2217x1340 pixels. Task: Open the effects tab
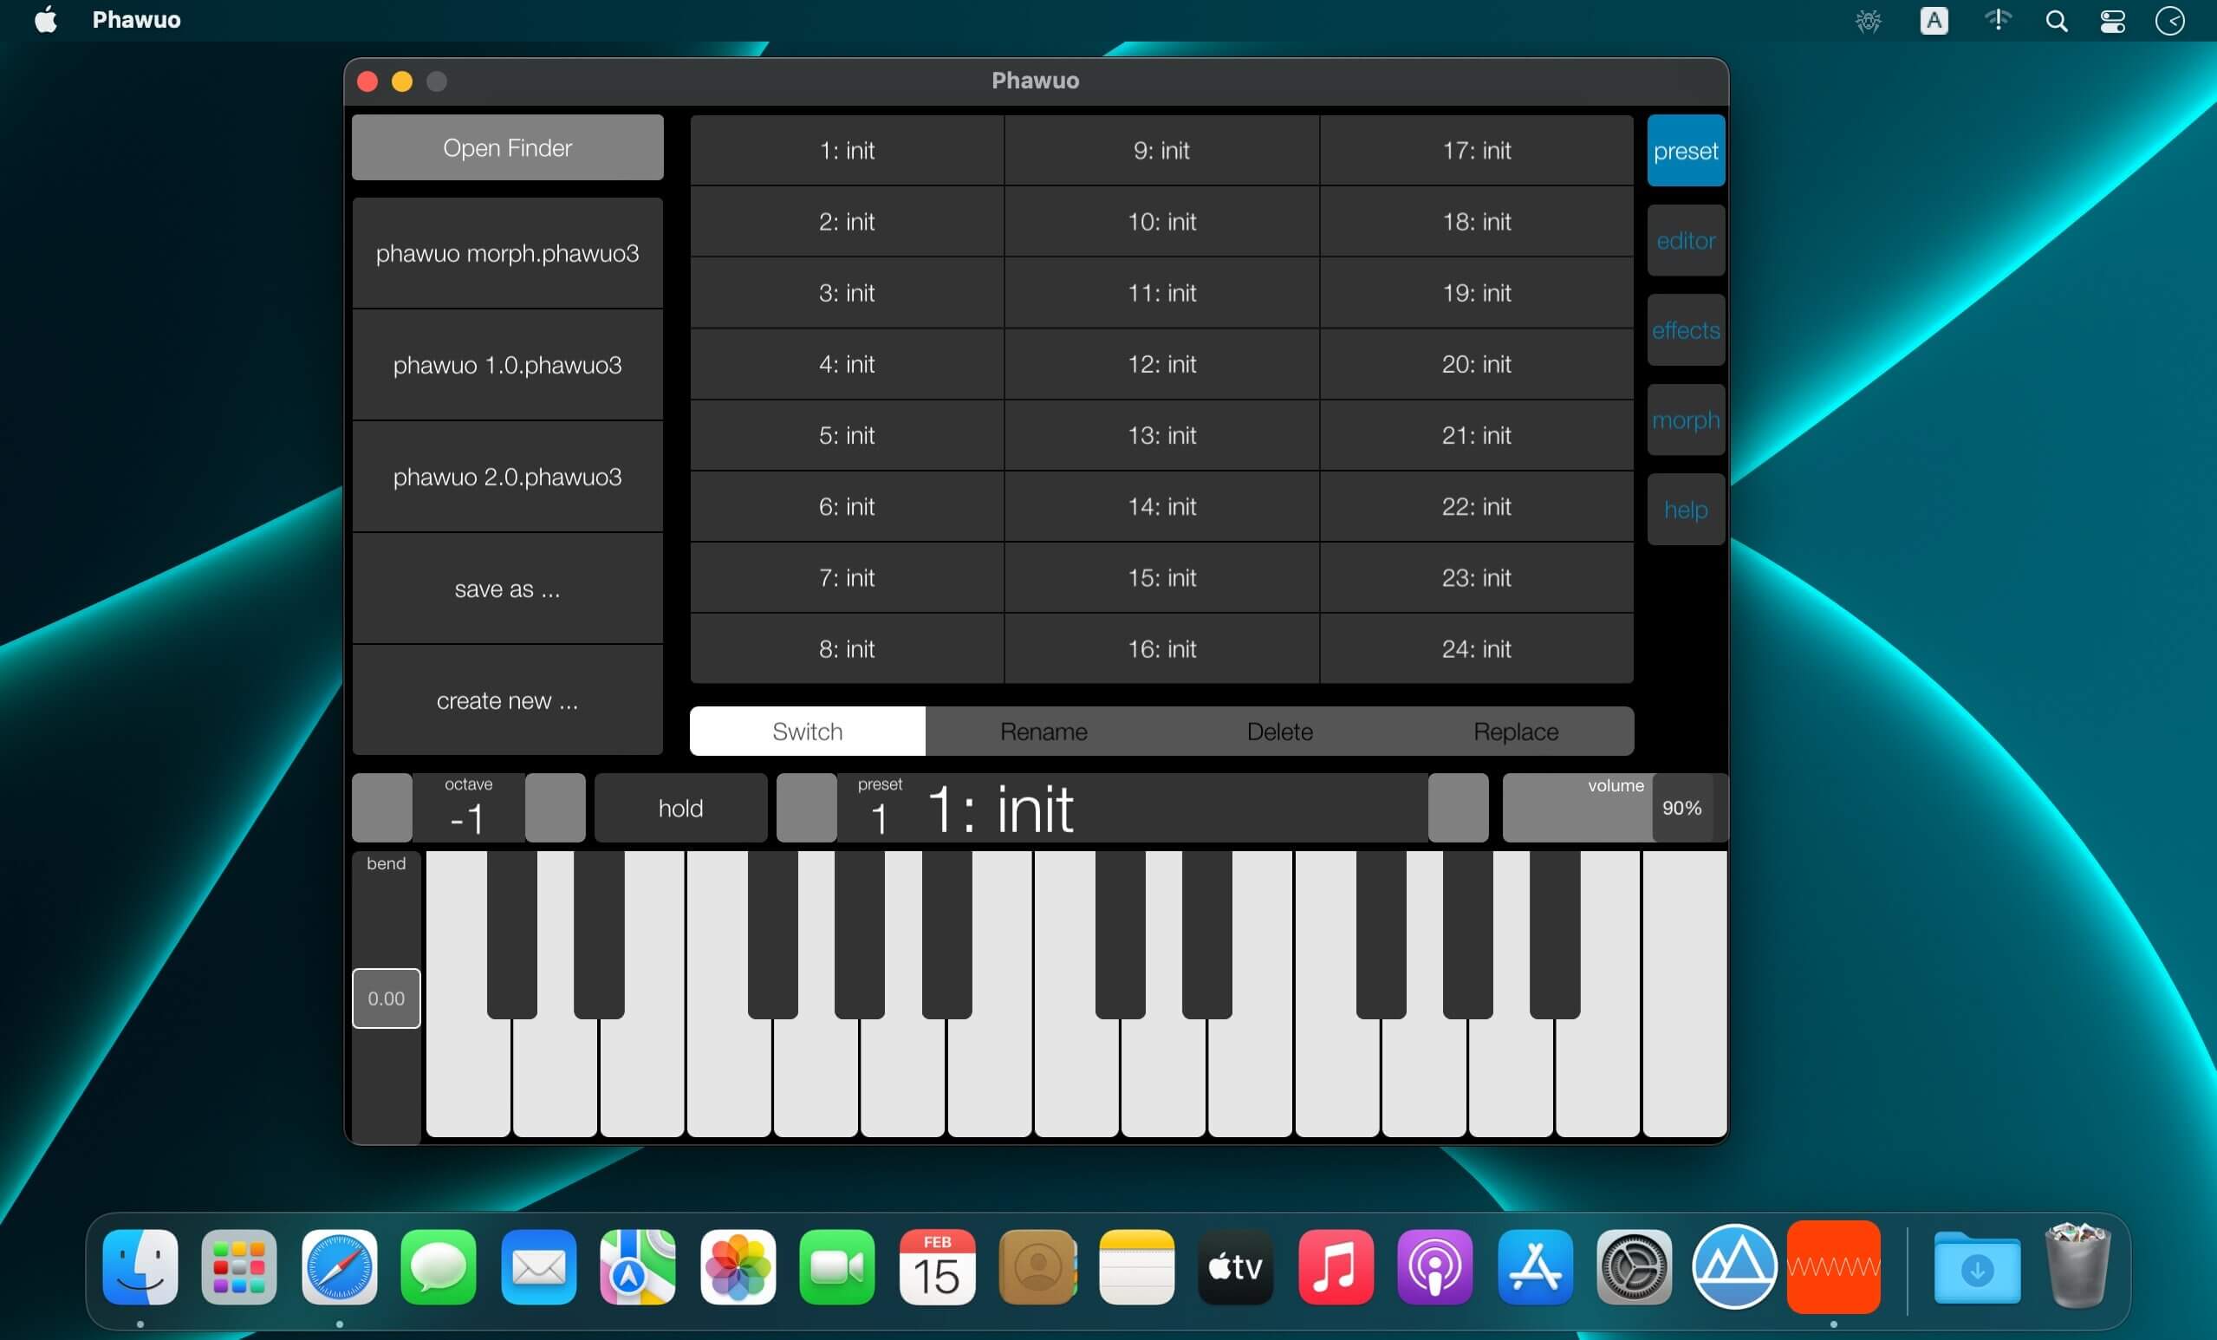pos(1686,330)
